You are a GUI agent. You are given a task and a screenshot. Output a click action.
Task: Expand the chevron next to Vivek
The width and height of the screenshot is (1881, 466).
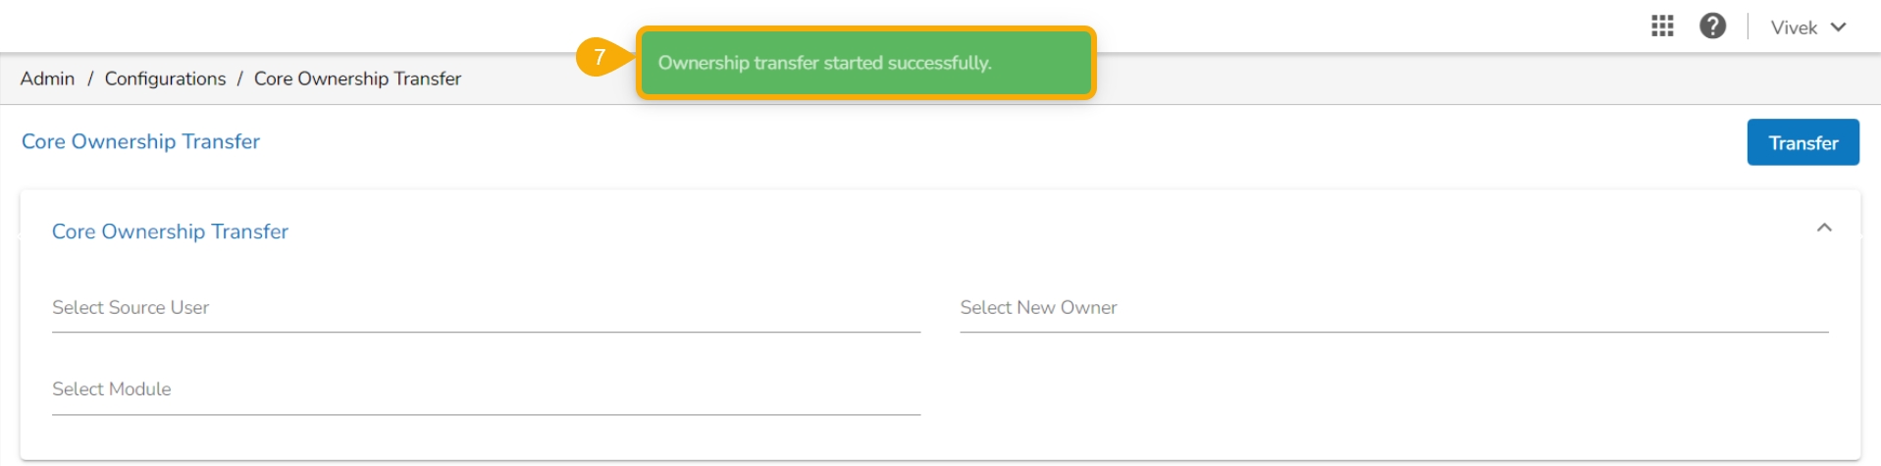point(1839,27)
